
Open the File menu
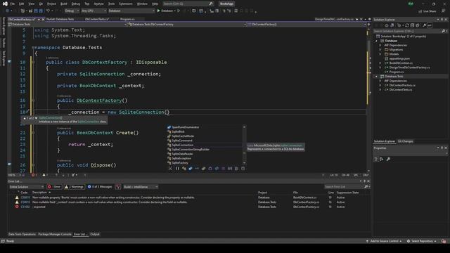[13, 4]
